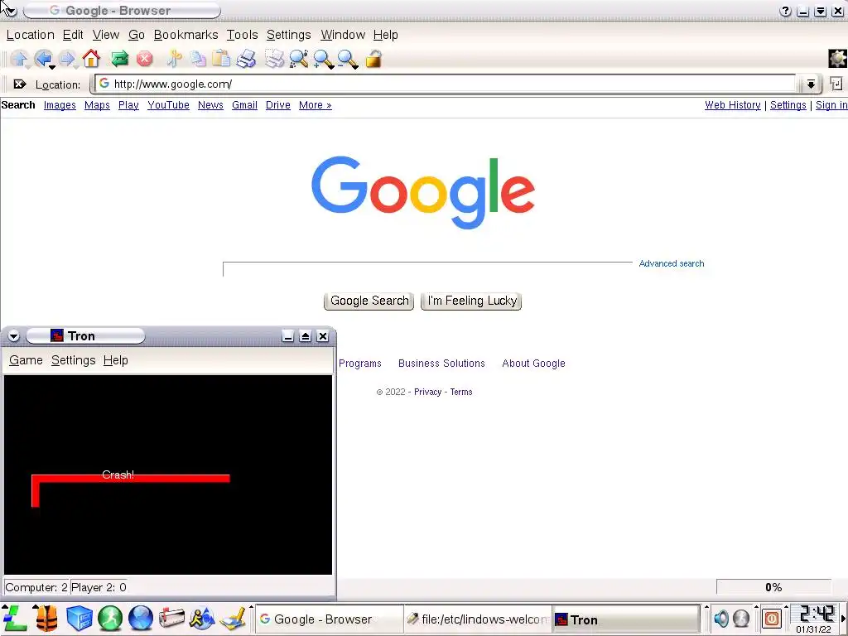
Task: Click the Copy icon in toolbar
Action: (198, 59)
